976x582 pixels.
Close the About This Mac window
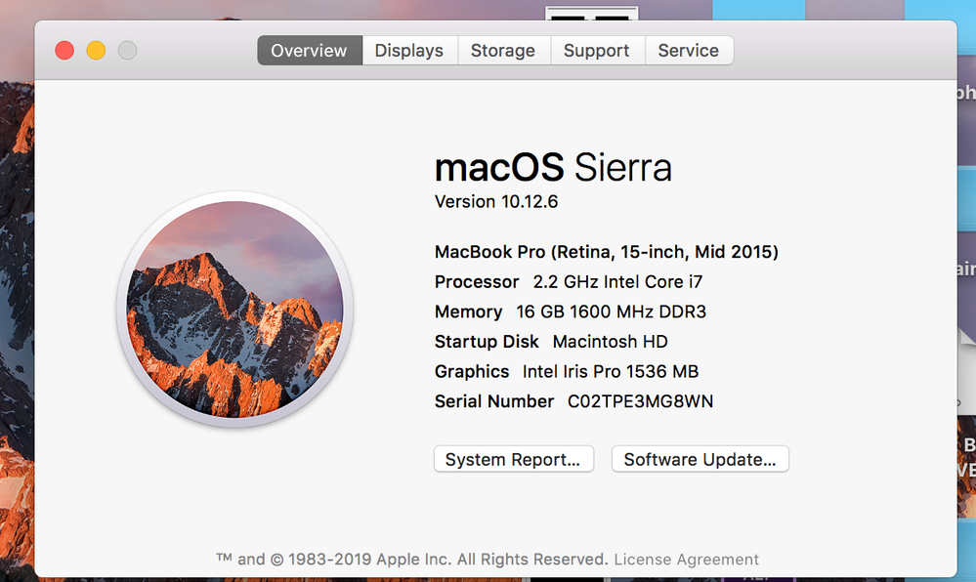click(64, 51)
